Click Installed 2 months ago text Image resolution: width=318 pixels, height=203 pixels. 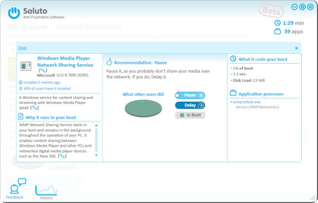42,83
